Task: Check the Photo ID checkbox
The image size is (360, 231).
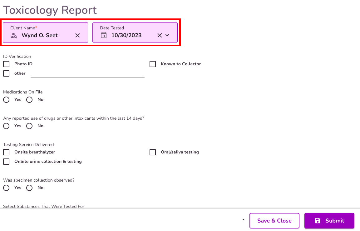Action: point(6,64)
